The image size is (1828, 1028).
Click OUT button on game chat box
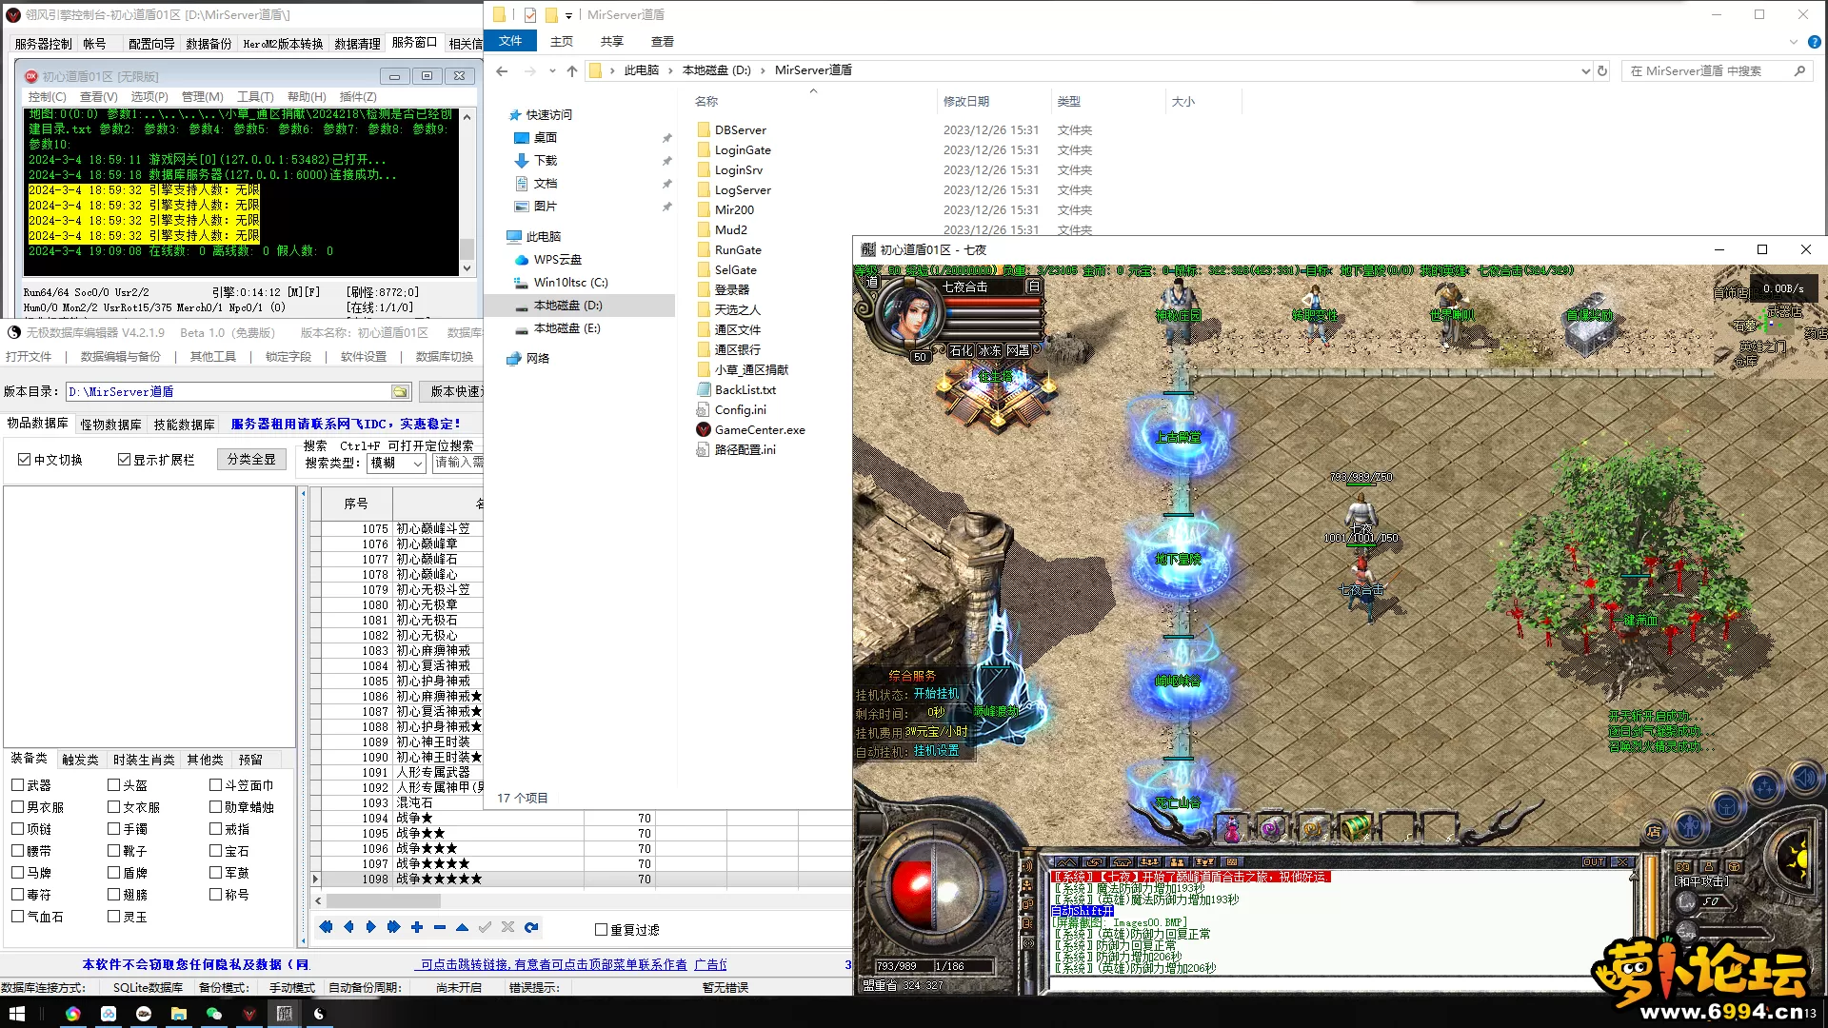click(1593, 862)
